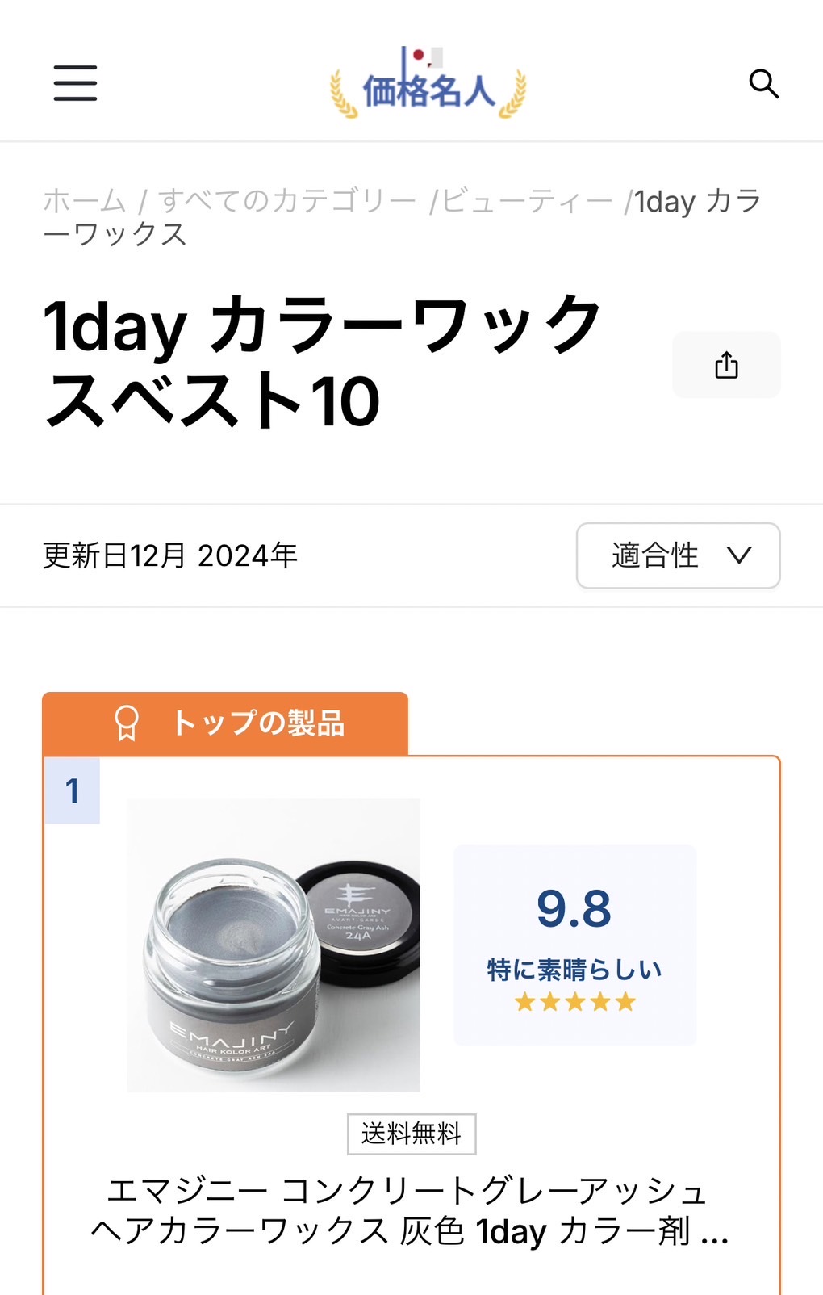Image resolution: width=823 pixels, height=1295 pixels.
Task: Open the hamburger navigation menu
Action: 75,83
